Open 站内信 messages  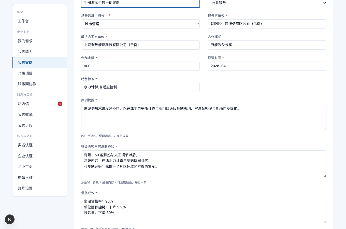click(40, 104)
